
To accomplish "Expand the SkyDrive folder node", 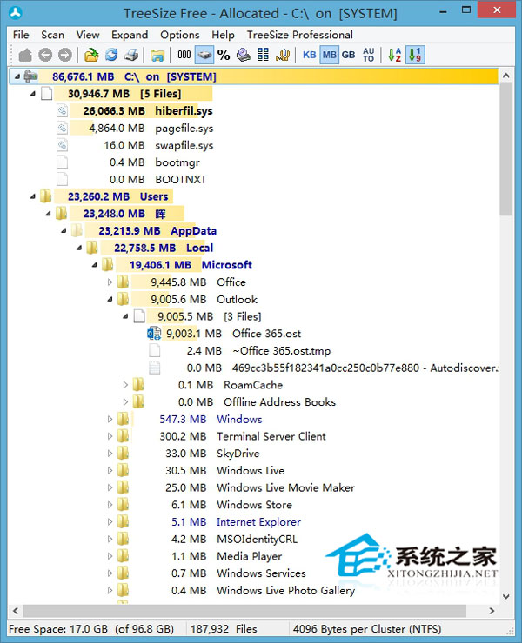I will tap(110, 453).
